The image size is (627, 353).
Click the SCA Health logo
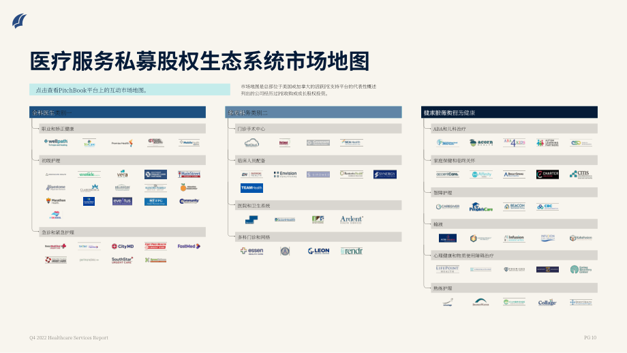(351, 142)
